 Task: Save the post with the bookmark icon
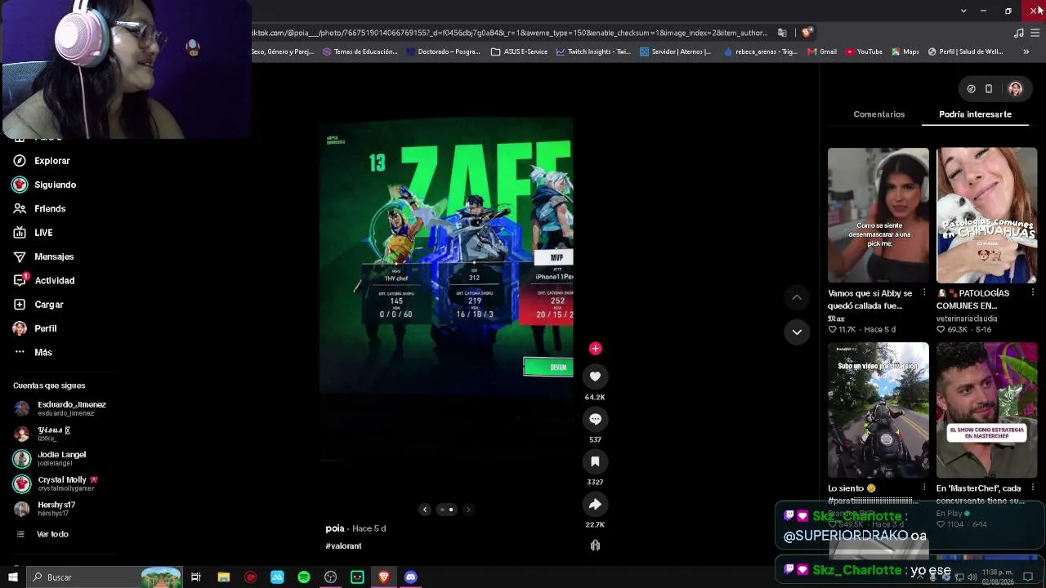[595, 461]
